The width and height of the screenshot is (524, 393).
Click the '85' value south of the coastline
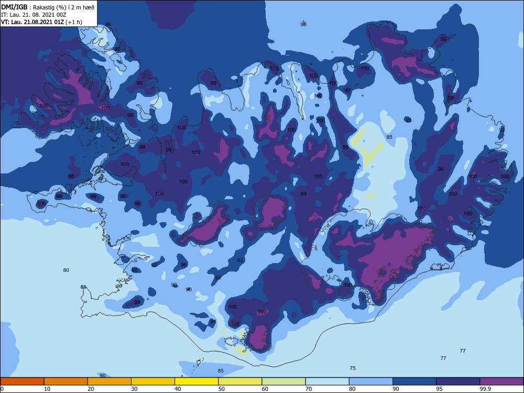221,370
